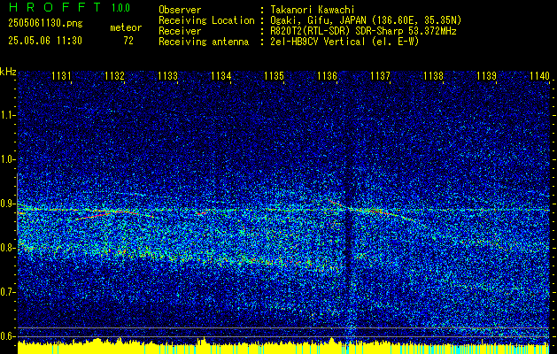The image size is (557, 354).
Task: Select the meteor count value 72
Action: point(128,41)
